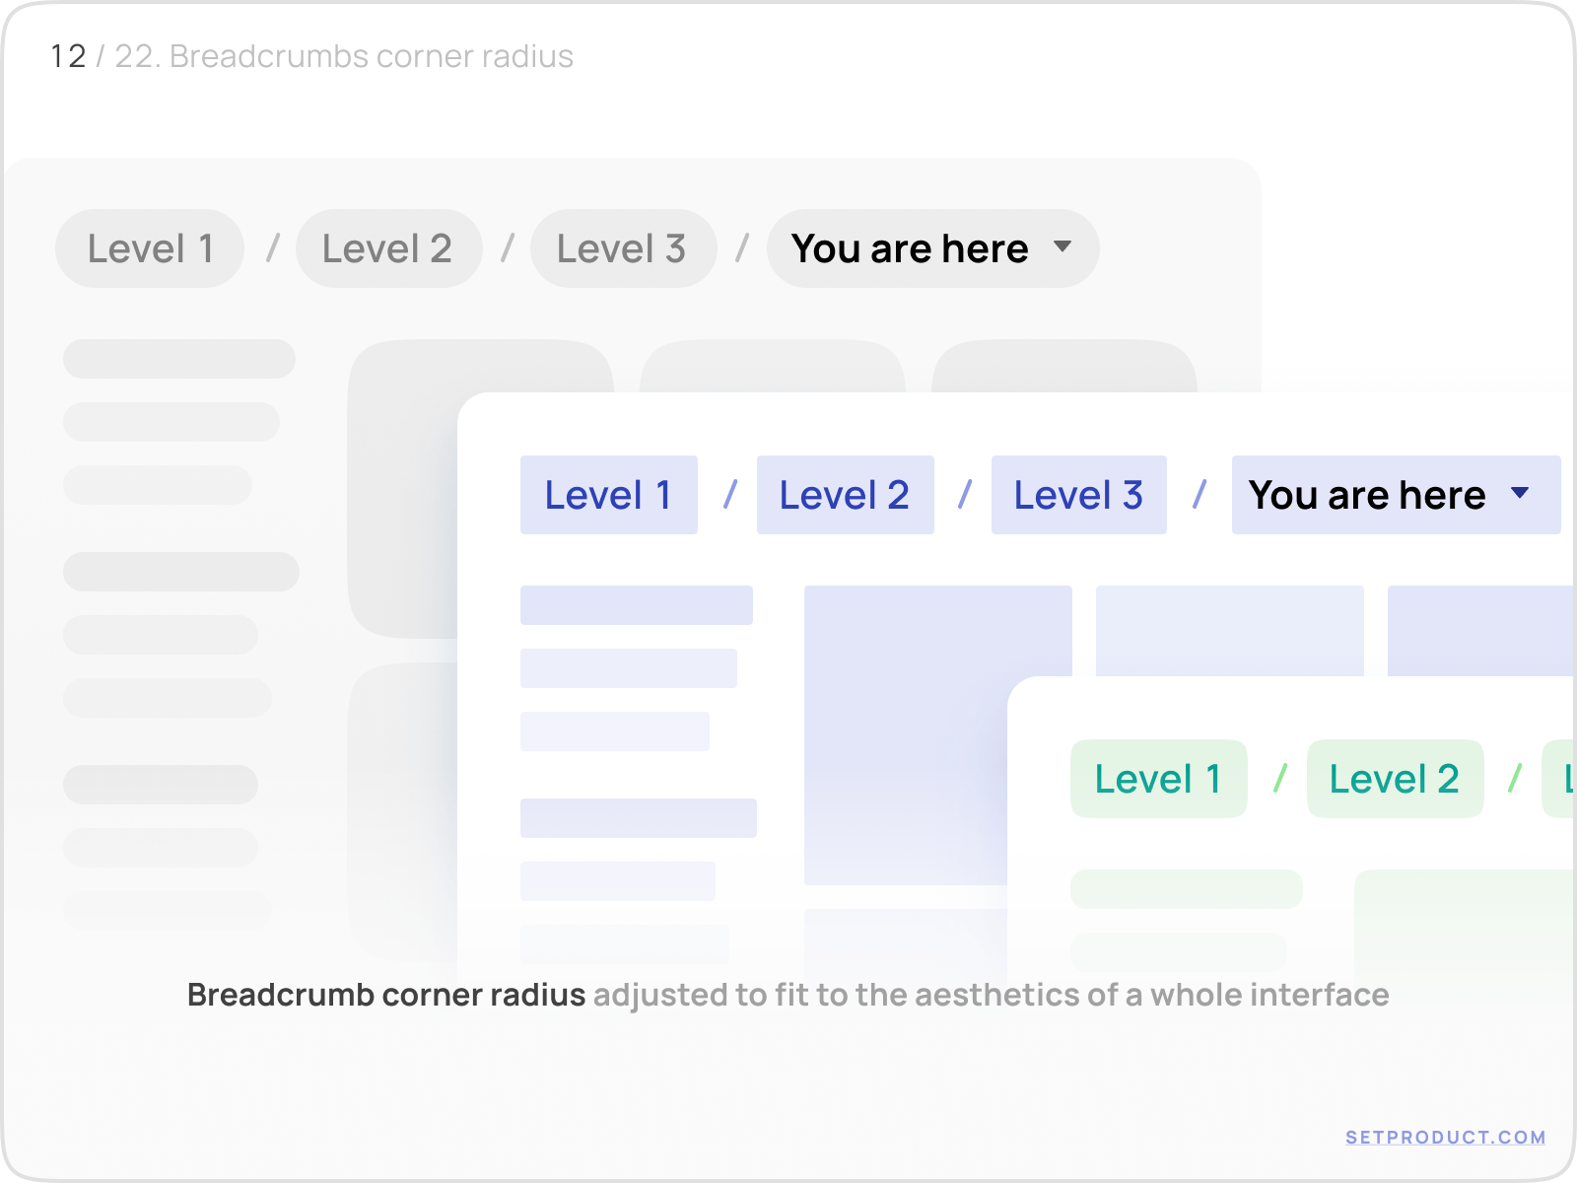Viewport: 1577px width, 1183px height.
Task: Click the slash separator after green Level 1
Action: coord(1279,779)
